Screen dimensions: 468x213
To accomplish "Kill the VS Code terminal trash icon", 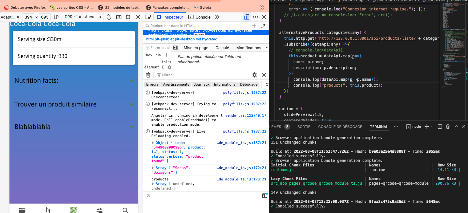I will (x=448, y=127).
